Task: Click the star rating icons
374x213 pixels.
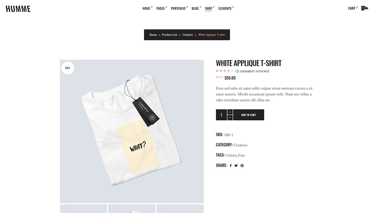Action: coord(225,71)
